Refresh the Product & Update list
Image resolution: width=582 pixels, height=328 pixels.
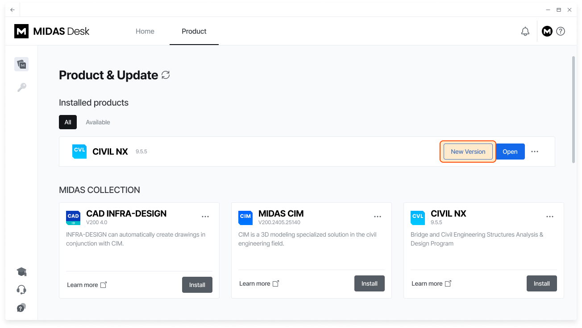pyautogui.click(x=166, y=75)
